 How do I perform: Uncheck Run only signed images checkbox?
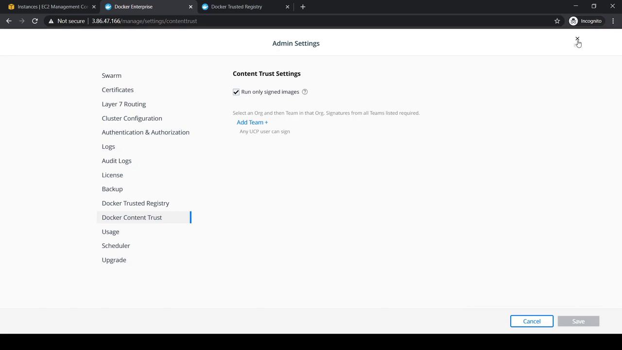click(x=236, y=92)
